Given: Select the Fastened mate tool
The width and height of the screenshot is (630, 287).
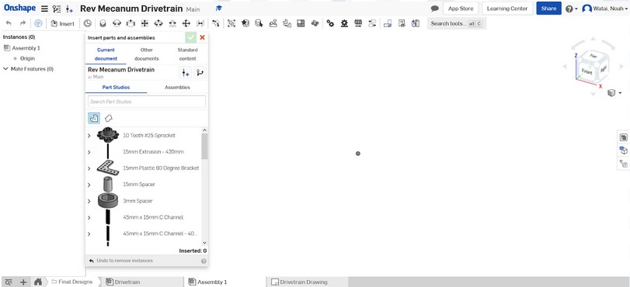Looking at the screenshot, I should pos(103,24).
